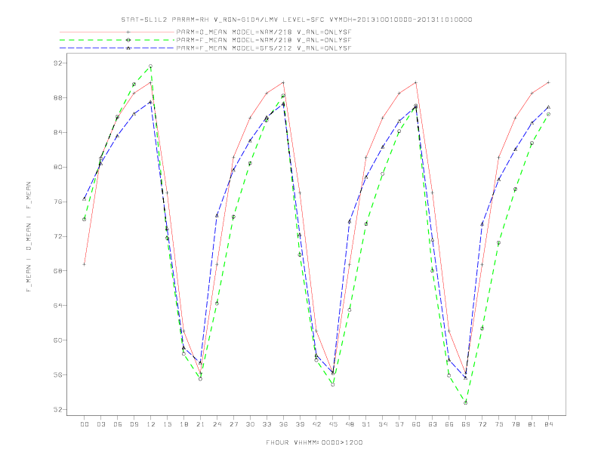Image resolution: width=598 pixels, height=462 pixels.
Task: Click green circle minimum point at hour 69
Action: [x=466, y=403]
